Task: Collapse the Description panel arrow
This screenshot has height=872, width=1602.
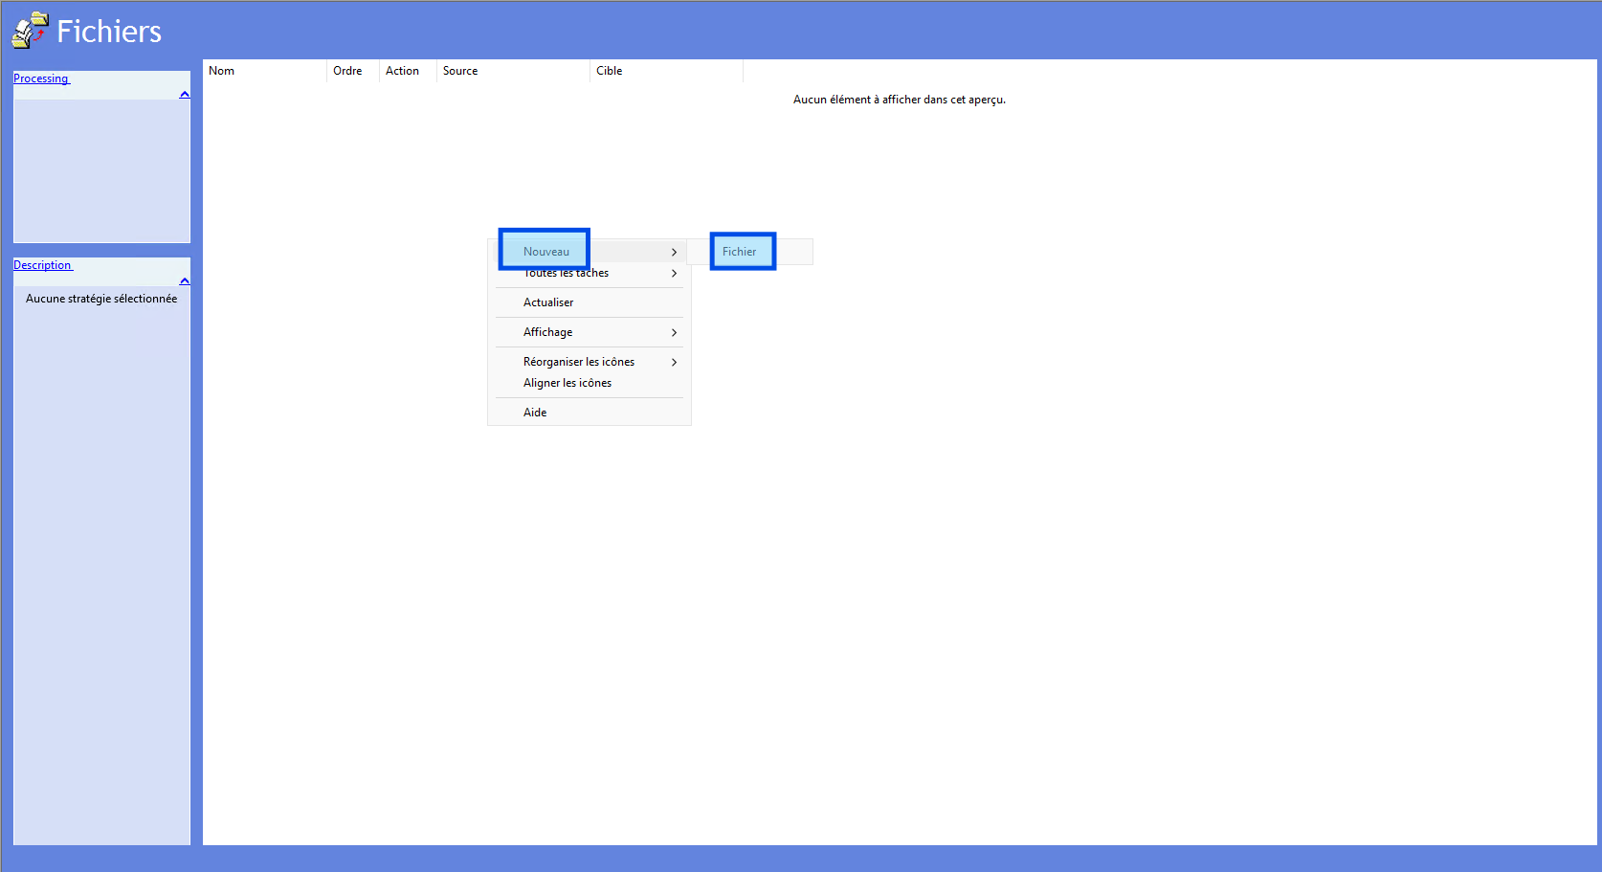Action: (185, 280)
